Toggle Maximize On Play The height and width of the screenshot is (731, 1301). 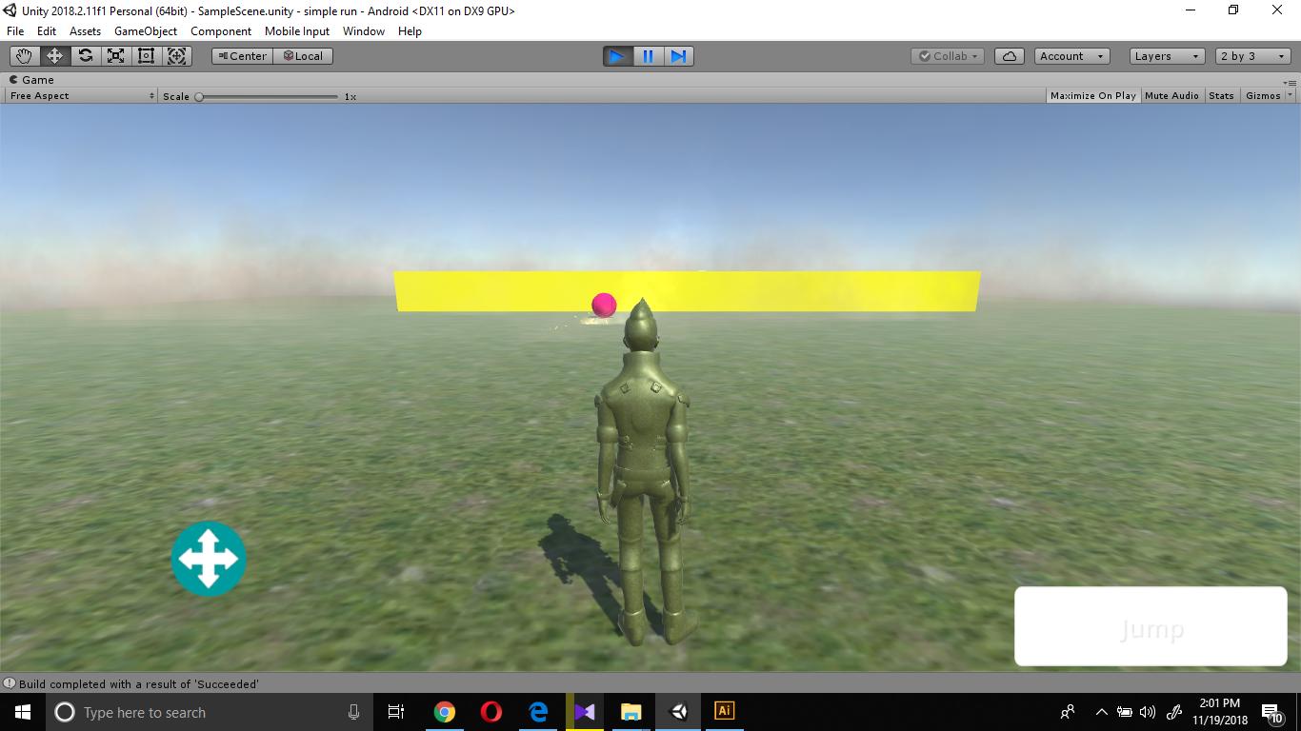pos(1092,96)
